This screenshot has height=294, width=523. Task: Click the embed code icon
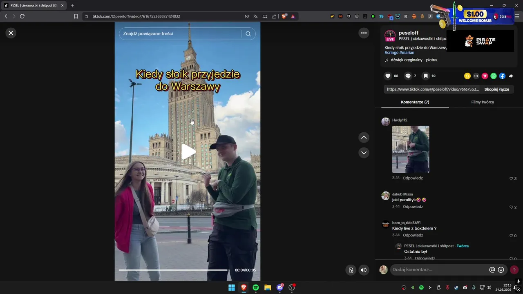click(x=476, y=76)
